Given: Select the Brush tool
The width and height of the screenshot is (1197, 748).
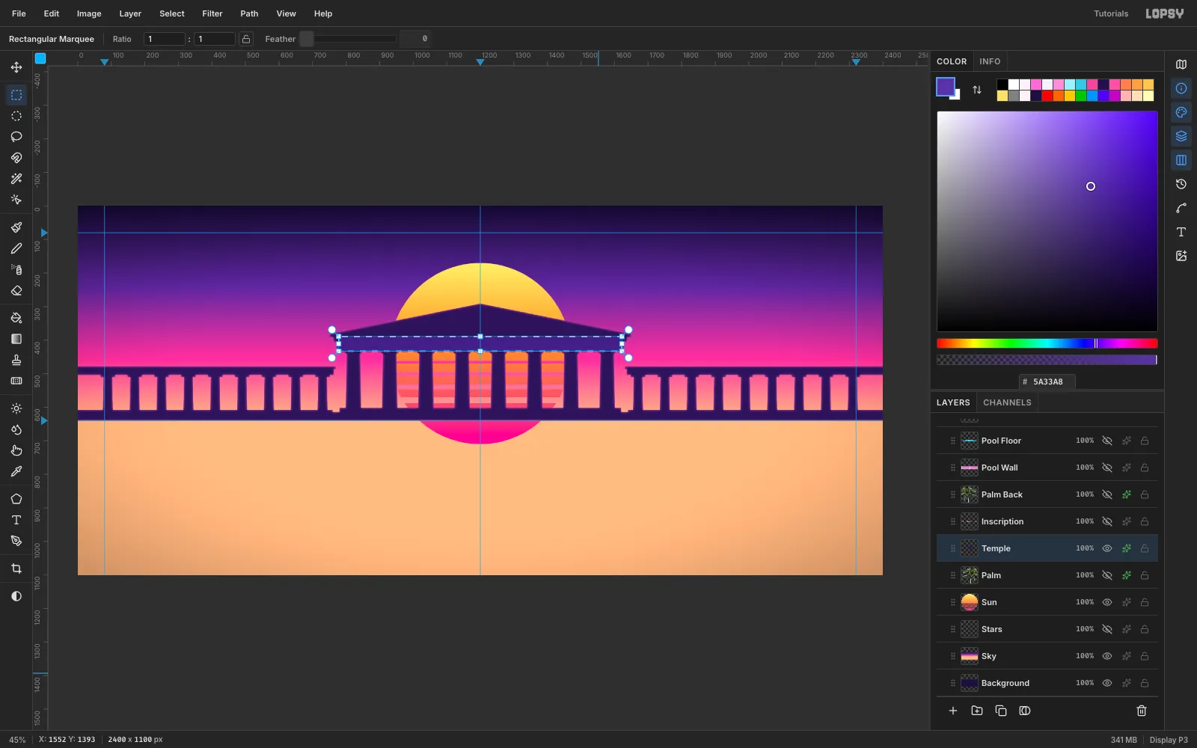Looking at the screenshot, I should 16,227.
